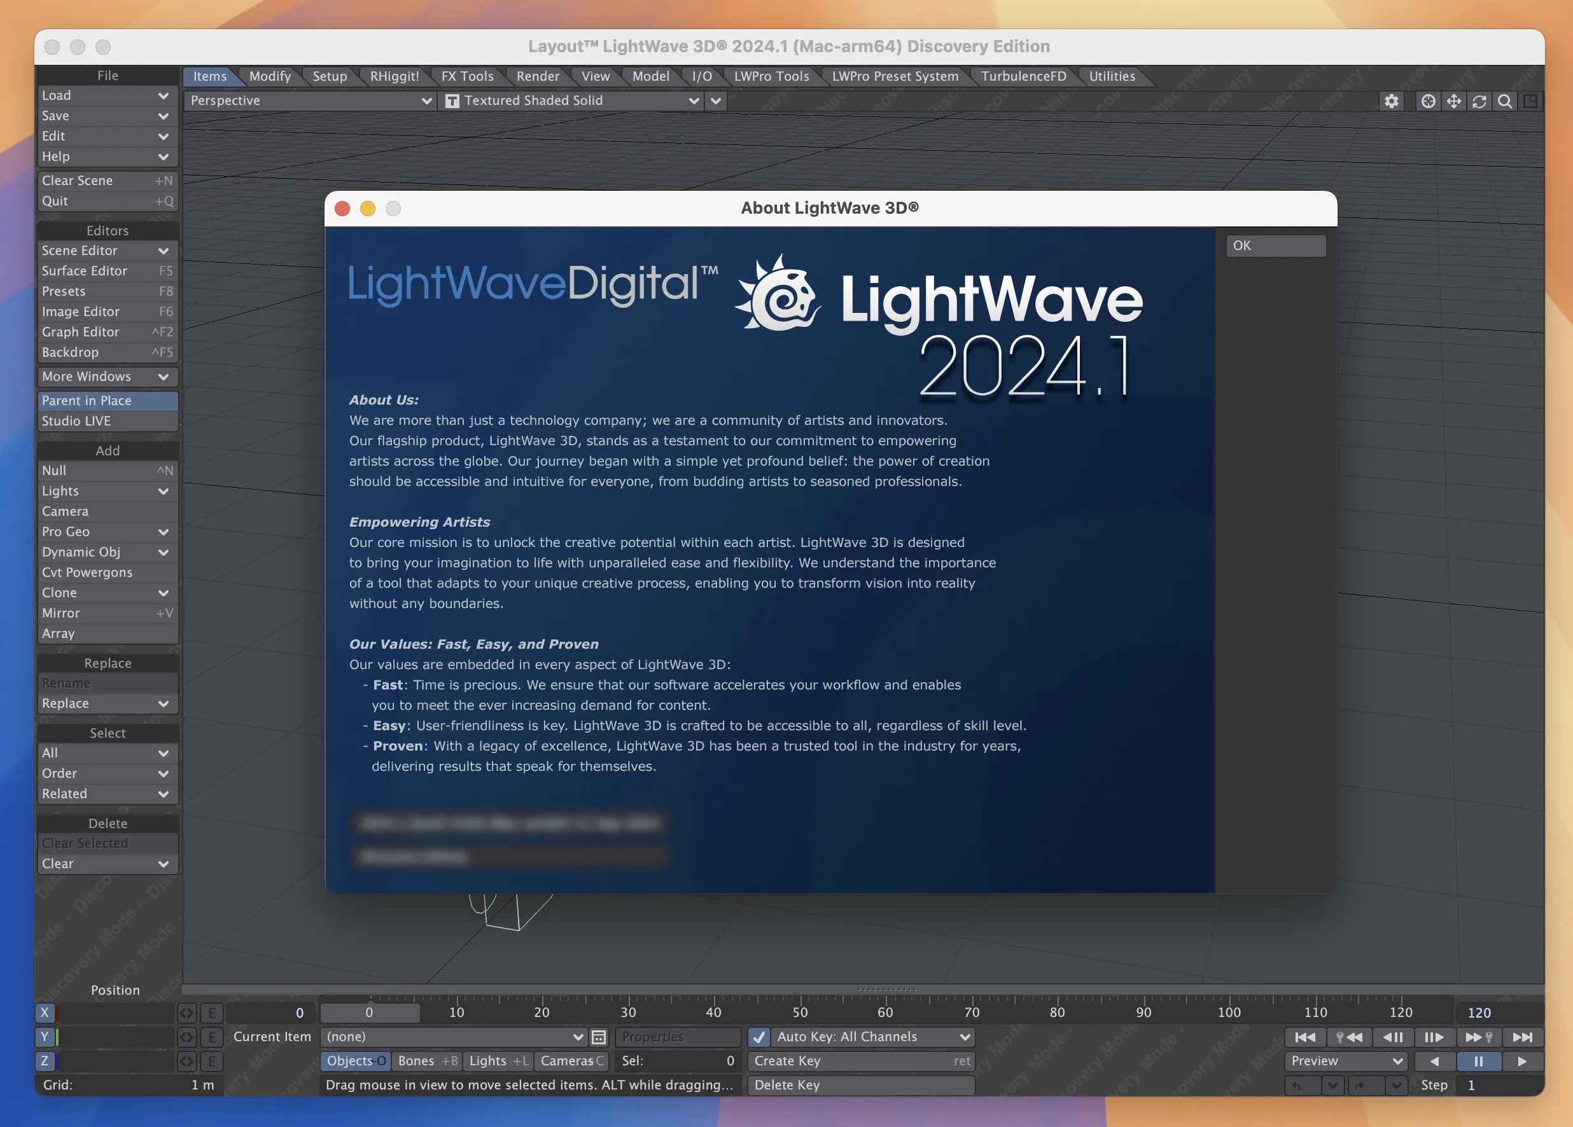Step back one frame button
The height and width of the screenshot is (1127, 1573).
[x=1392, y=1037]
